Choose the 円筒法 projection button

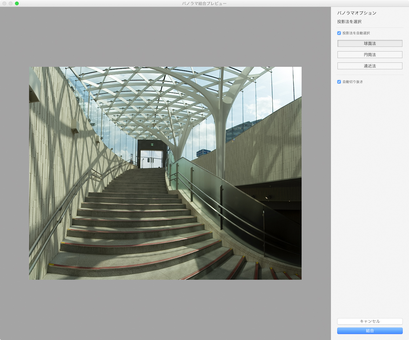(370, 55)
